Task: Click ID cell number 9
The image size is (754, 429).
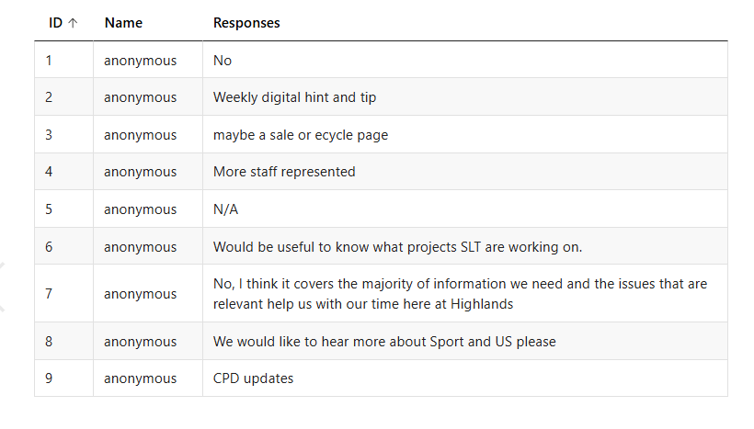Action: 49,378
